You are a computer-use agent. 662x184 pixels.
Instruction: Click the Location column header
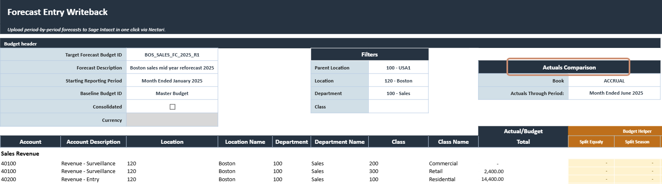point(172,142)
